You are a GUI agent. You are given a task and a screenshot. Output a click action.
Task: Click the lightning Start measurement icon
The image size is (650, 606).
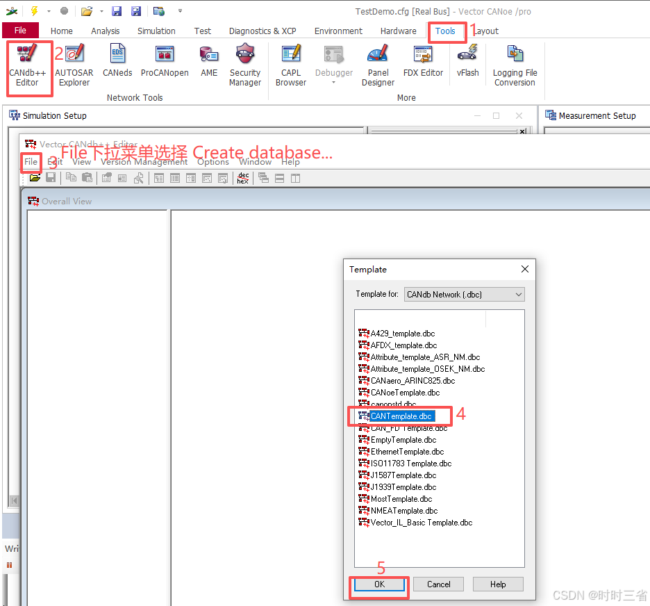tap(35, 11)
